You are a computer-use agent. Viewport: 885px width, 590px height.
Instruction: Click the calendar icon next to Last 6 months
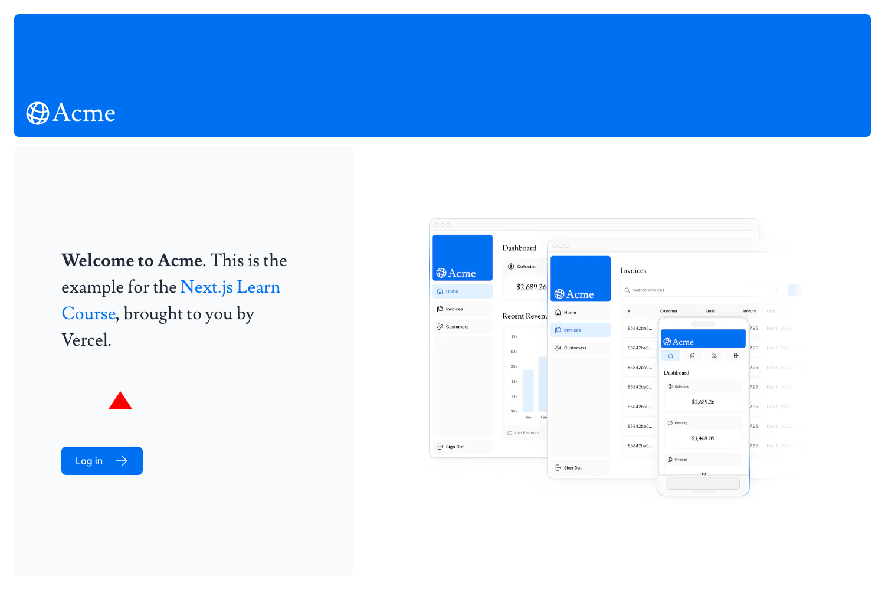pyautogui.click(x=511, y=432)
